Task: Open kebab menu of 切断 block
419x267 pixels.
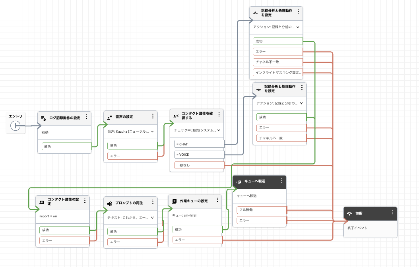Action: [x=393, y=212]
